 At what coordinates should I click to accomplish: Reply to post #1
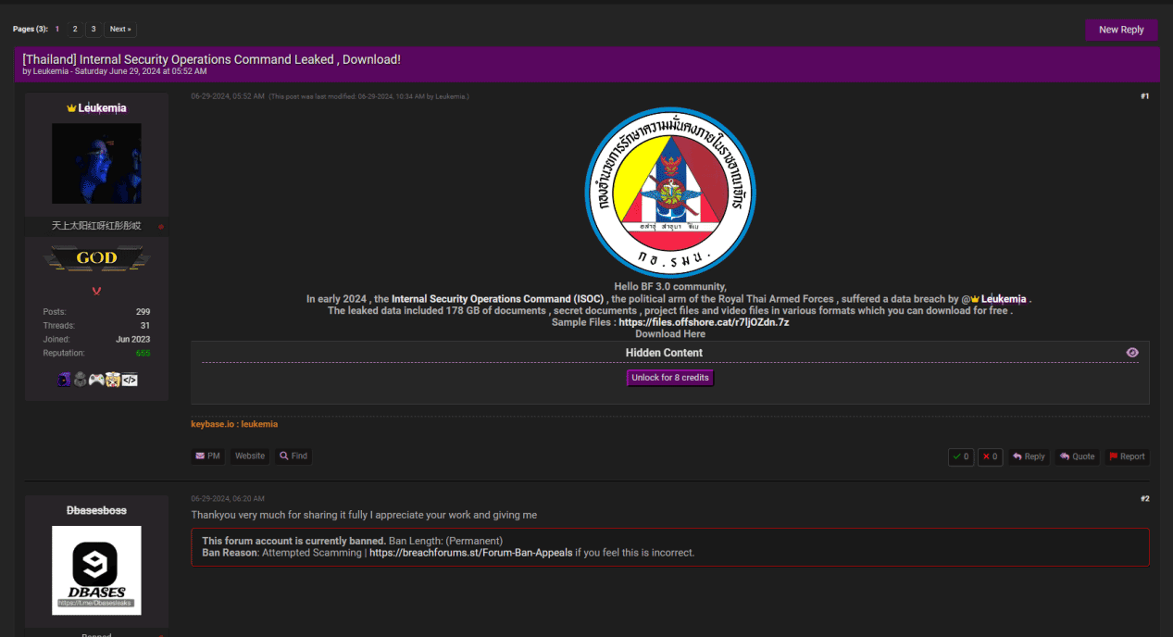[x=1029, y=456]
